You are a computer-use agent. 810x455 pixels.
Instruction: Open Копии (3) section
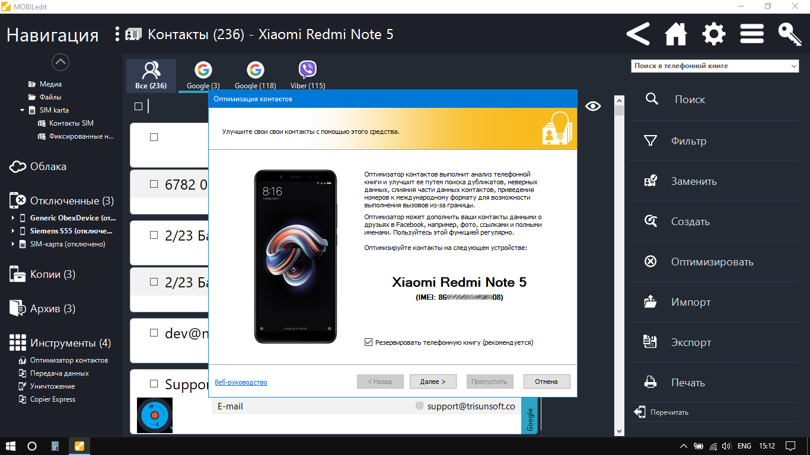43,274
